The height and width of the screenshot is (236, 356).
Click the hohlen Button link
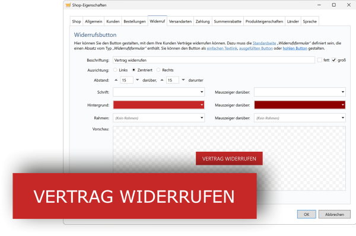tap(295, 48)
